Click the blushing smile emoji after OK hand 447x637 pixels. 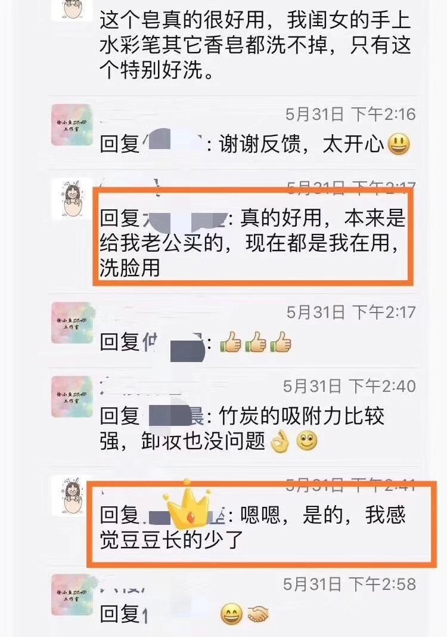(x=307, y=441)
